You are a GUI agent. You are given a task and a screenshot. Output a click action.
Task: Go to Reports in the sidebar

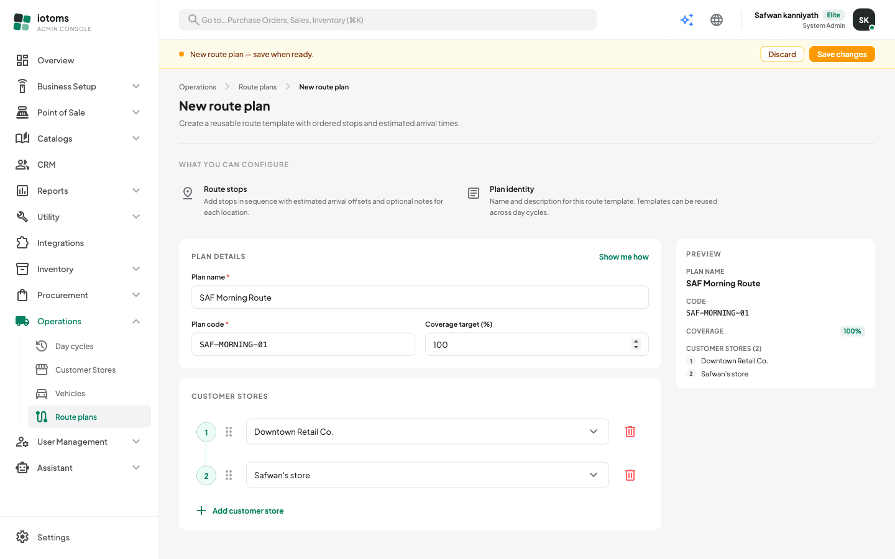click(x=78, y=191)
